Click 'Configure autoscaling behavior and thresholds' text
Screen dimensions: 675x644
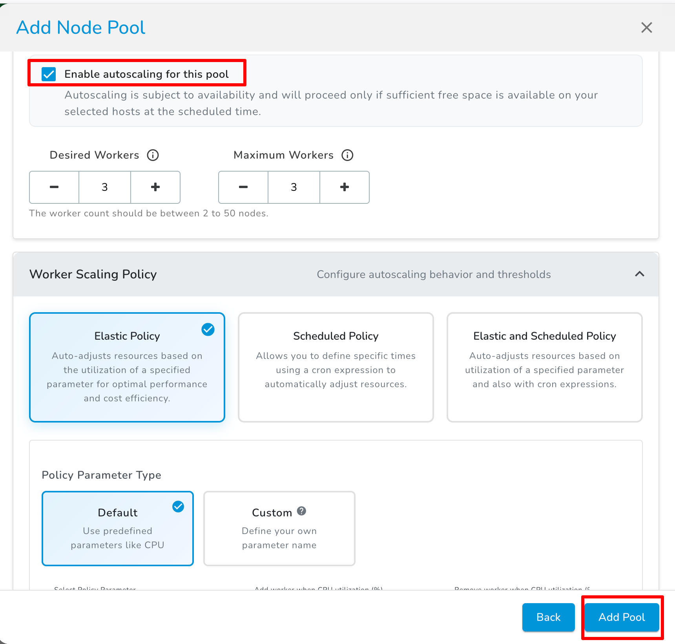pyautogui.click(x=434, y=274)
